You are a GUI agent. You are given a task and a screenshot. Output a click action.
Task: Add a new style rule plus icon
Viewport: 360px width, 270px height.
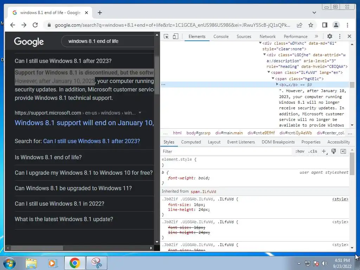[324, 151]
